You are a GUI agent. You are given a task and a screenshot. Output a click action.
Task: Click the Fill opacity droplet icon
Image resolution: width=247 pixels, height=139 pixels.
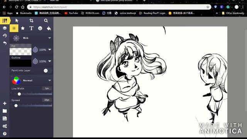point(35,50)
